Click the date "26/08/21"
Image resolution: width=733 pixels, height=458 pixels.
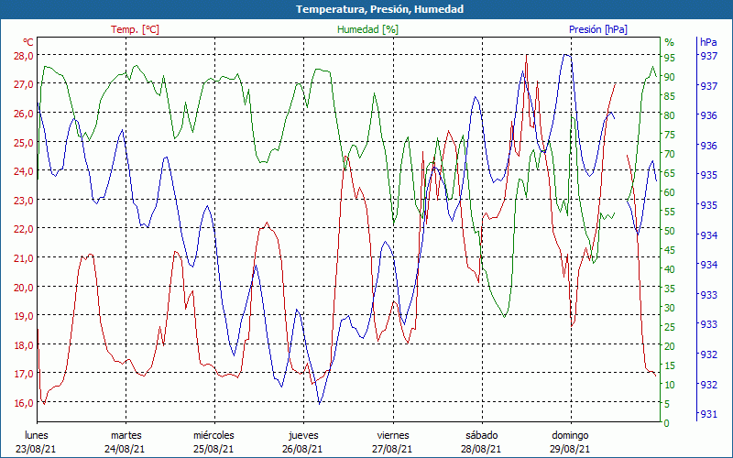302,450
